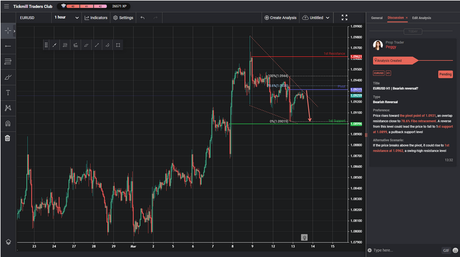Click the plus attachment icon by message box
This screenshot has height=257, width=460.
[x=370, y=250]
